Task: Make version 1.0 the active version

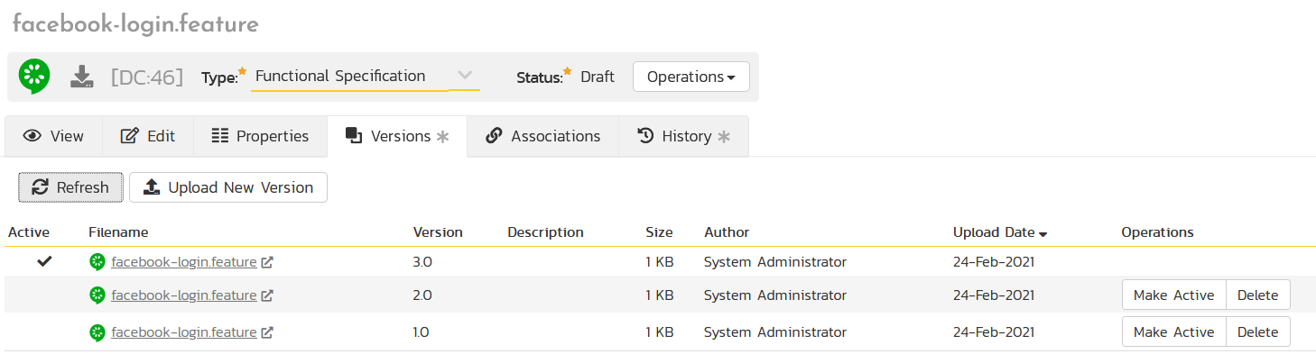Action: [x=1173, y=332]
